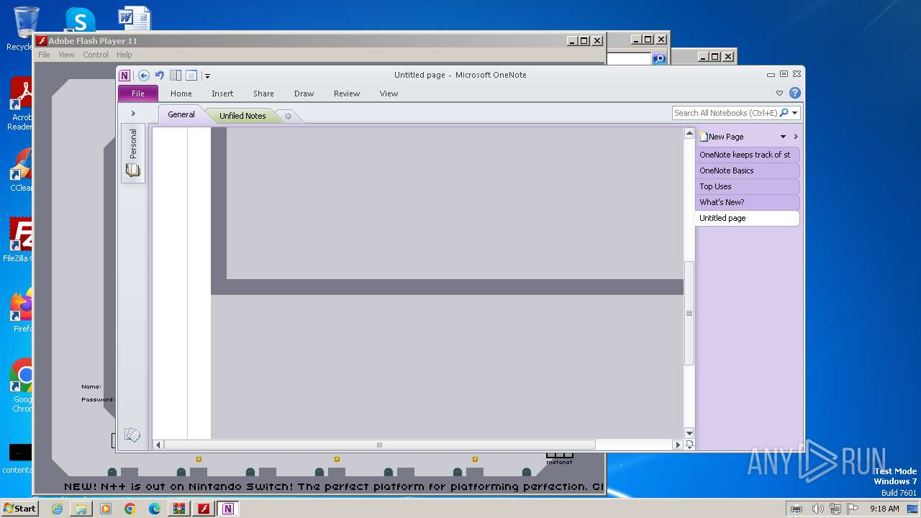Open OneNote Help with the question mark icon
The width and height of the screenshot is (921, 518).
tap(795, 93)
